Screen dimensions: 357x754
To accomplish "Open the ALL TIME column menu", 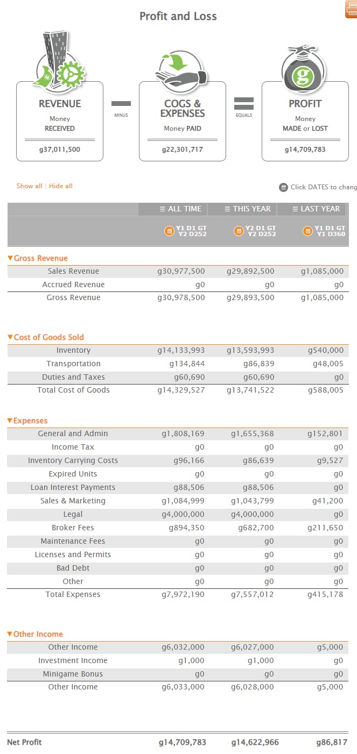I will (173, 209).
